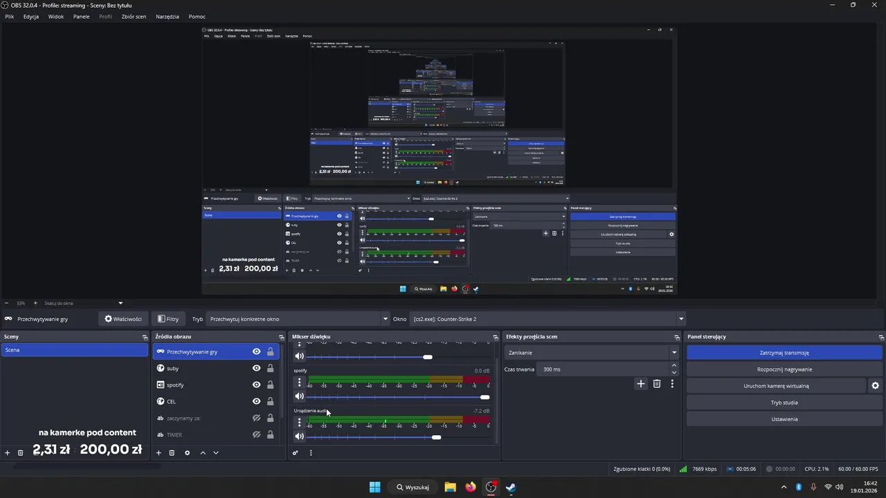
Task: Zoom out preview with minus icon
Action: click(6, 303)
